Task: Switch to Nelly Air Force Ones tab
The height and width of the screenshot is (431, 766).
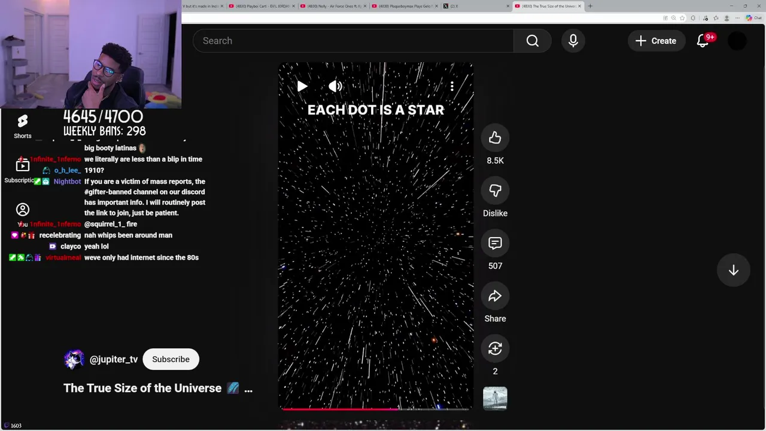Action: (x=333, y=6)
